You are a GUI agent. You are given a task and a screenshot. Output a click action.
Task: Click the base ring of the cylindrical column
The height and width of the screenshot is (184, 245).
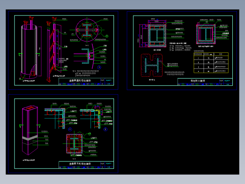[29, 75]
